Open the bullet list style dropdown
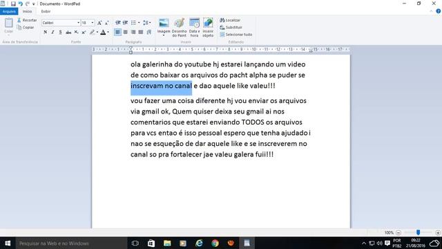Viewport: 442px width, 249px height. [139, 23]
